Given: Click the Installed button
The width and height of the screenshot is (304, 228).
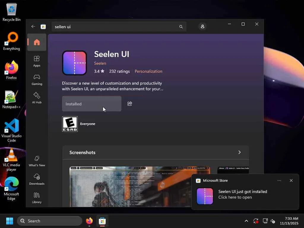Looking at the screenshot, I should point(92,104).
